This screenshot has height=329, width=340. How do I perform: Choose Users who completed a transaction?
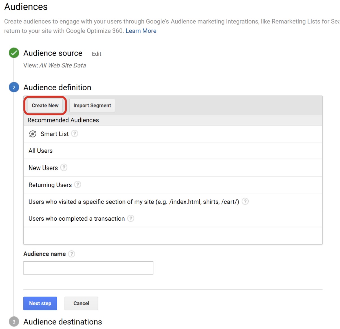(76, 219)
